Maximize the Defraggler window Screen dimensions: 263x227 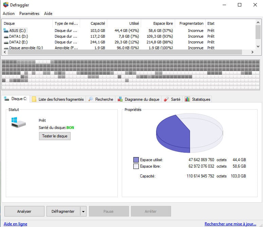(x=240, y=5)
